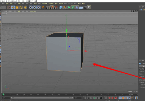Toggle Parameter P keyframe recording
The image size is (145, 101).
[x=129, y=98]
